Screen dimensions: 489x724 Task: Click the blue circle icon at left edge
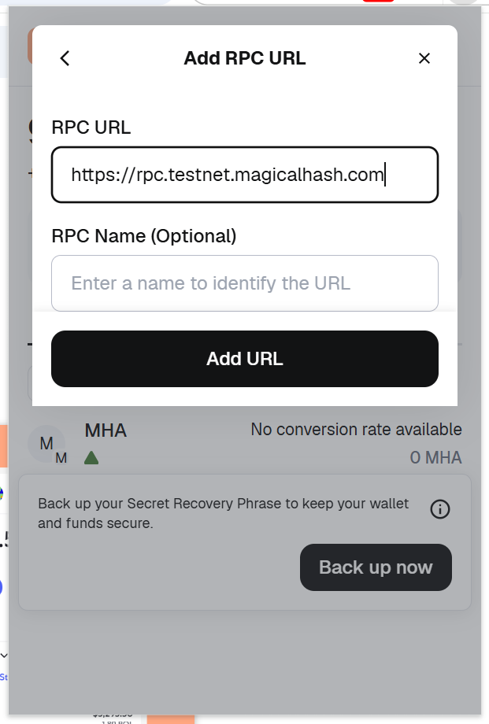pyautogui.click(x=2, y=586)
